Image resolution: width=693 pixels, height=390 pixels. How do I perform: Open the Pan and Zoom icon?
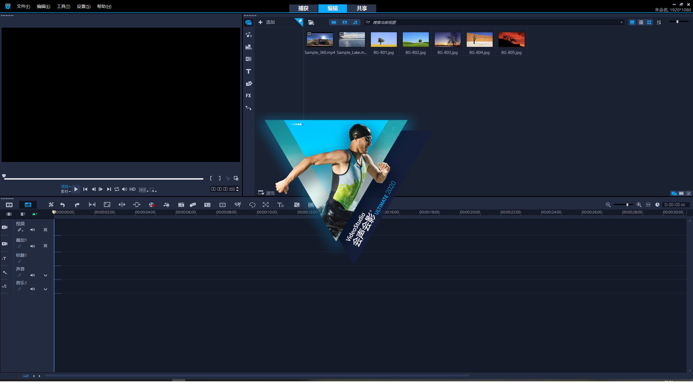pyautogui.click(x=266, y=205)
